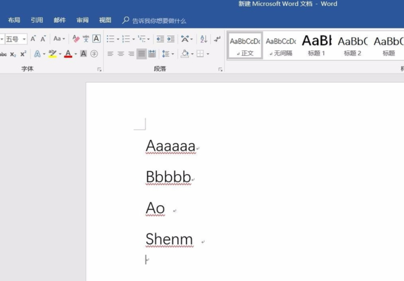The image size is (404, 281).
Task: Open 邮件 ribbon tab
Action: click(60, 20)
